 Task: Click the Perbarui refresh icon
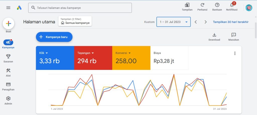coord(202,5)
